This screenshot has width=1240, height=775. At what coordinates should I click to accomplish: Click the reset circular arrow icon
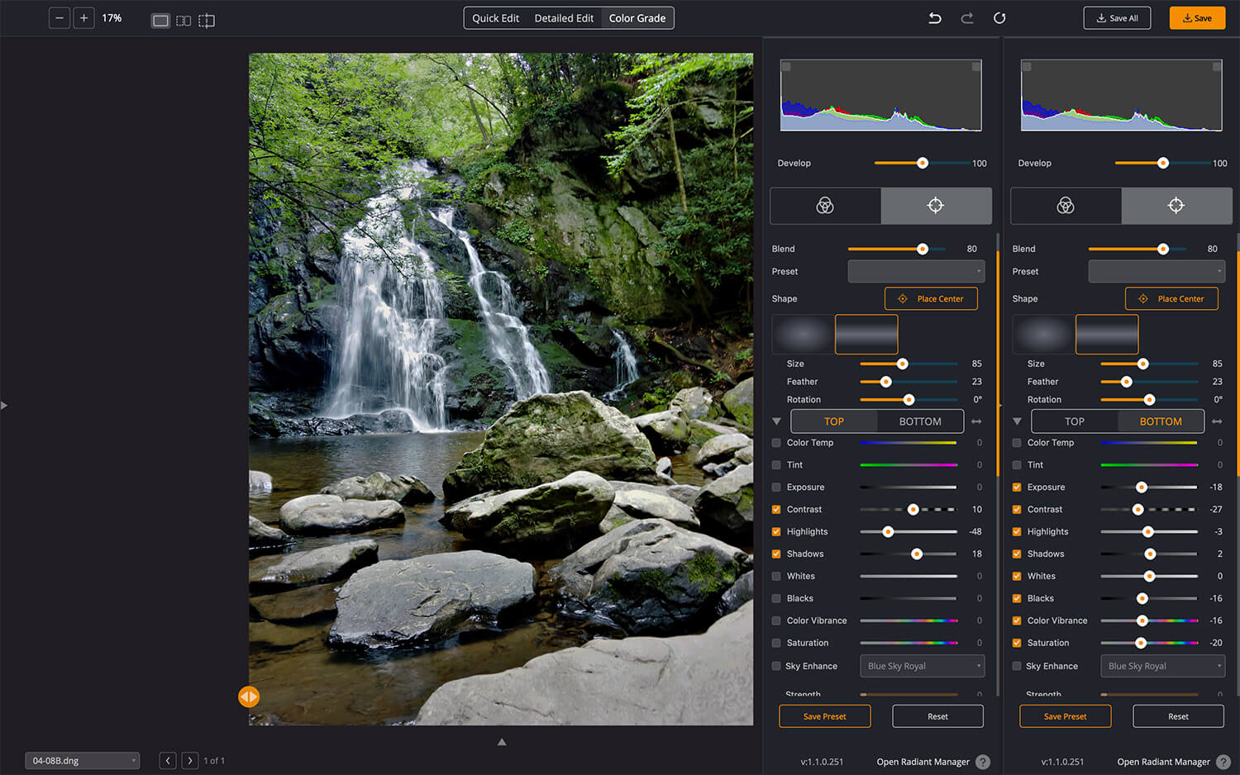(x=999, y=18)
